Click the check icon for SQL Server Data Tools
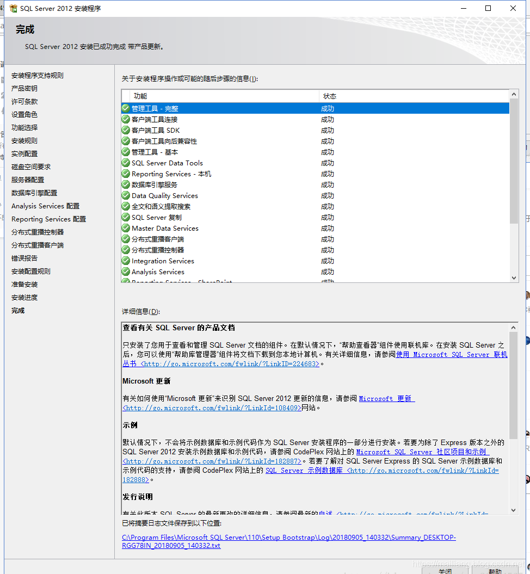 pyautogui.click(x=126, y=163)
